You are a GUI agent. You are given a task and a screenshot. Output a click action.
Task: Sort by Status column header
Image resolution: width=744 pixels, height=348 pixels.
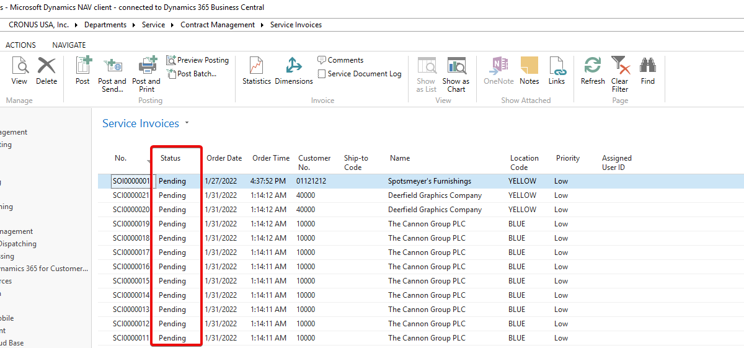170,158
